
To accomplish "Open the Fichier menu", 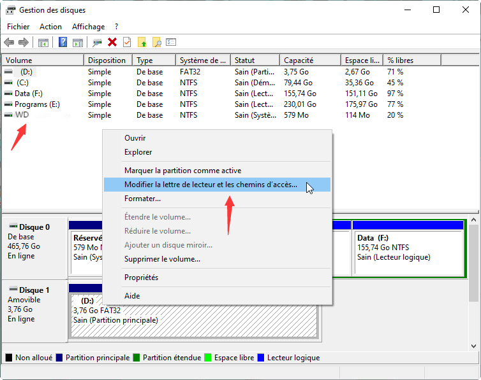I will 18,27.
